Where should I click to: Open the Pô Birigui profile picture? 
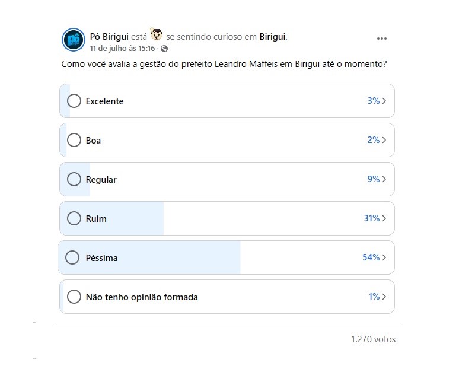coord(74,40)
